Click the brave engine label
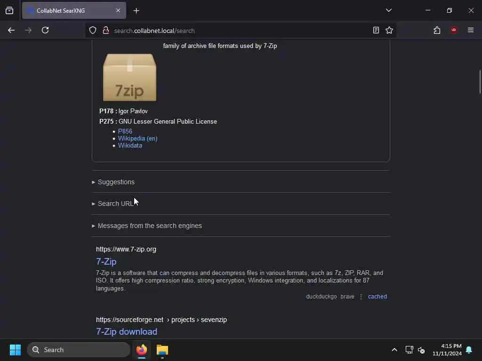The height and width of the screenshot is (361, 482). pyautogui.click(x=347, y=297)
